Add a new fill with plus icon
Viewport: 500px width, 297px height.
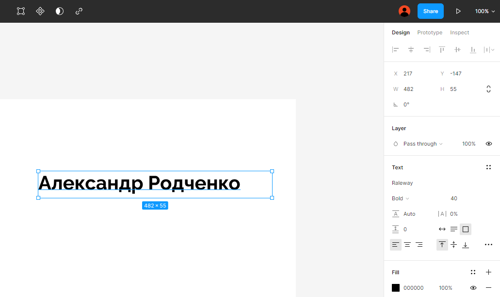coord(488,272)
